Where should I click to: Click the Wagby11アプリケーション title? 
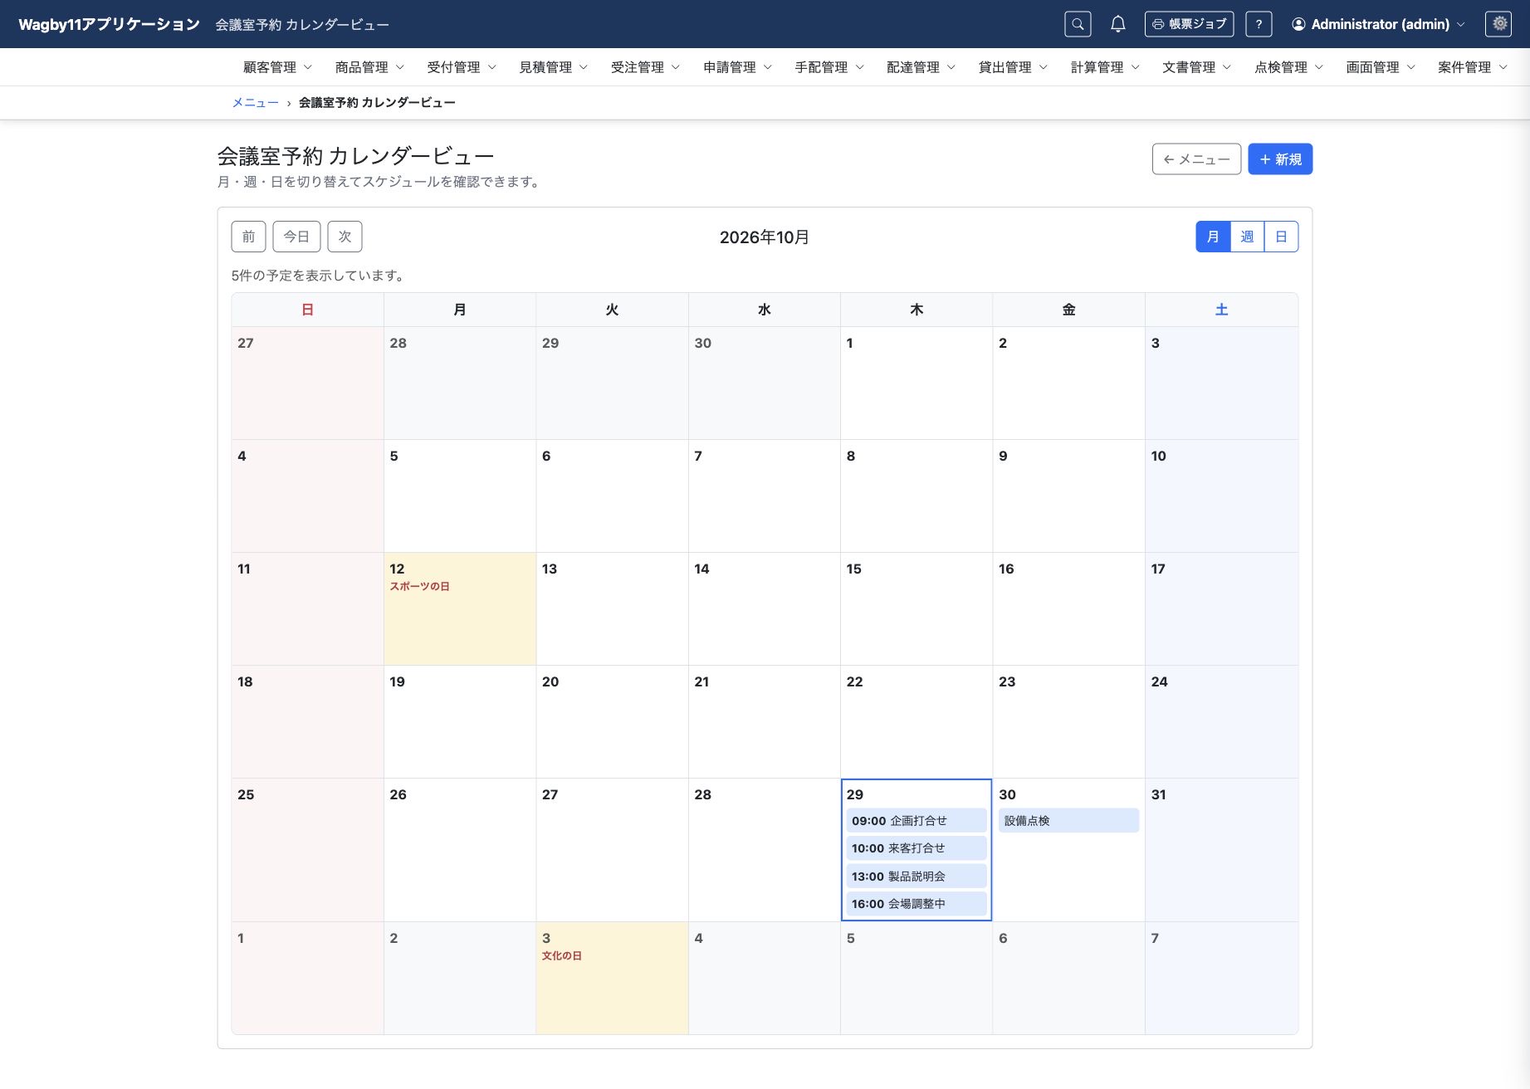point(109,24)
